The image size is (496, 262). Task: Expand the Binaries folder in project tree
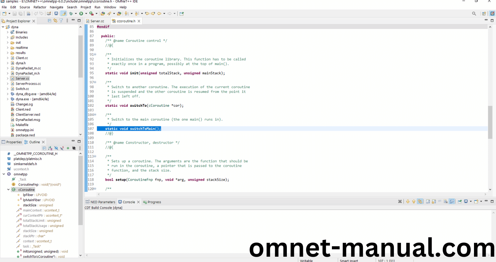click(8, 32)
